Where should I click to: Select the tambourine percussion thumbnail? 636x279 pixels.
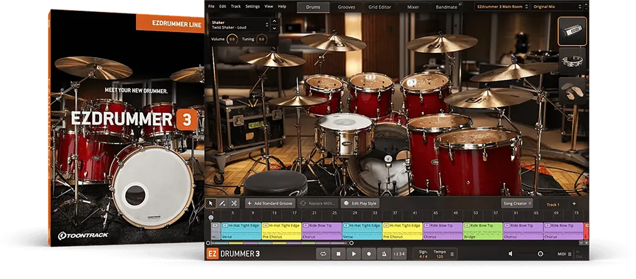point(572,61)
